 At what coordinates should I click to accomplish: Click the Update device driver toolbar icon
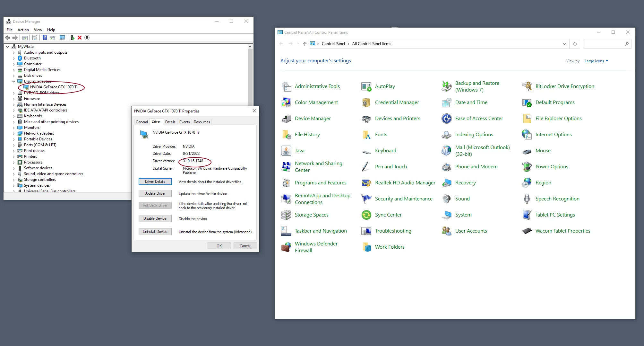click(x=72, y=38)
